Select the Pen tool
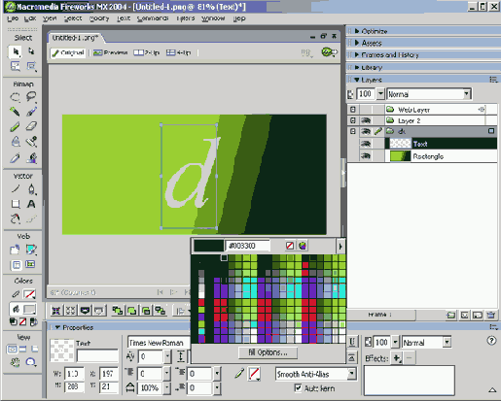 [x=31, y=189]
